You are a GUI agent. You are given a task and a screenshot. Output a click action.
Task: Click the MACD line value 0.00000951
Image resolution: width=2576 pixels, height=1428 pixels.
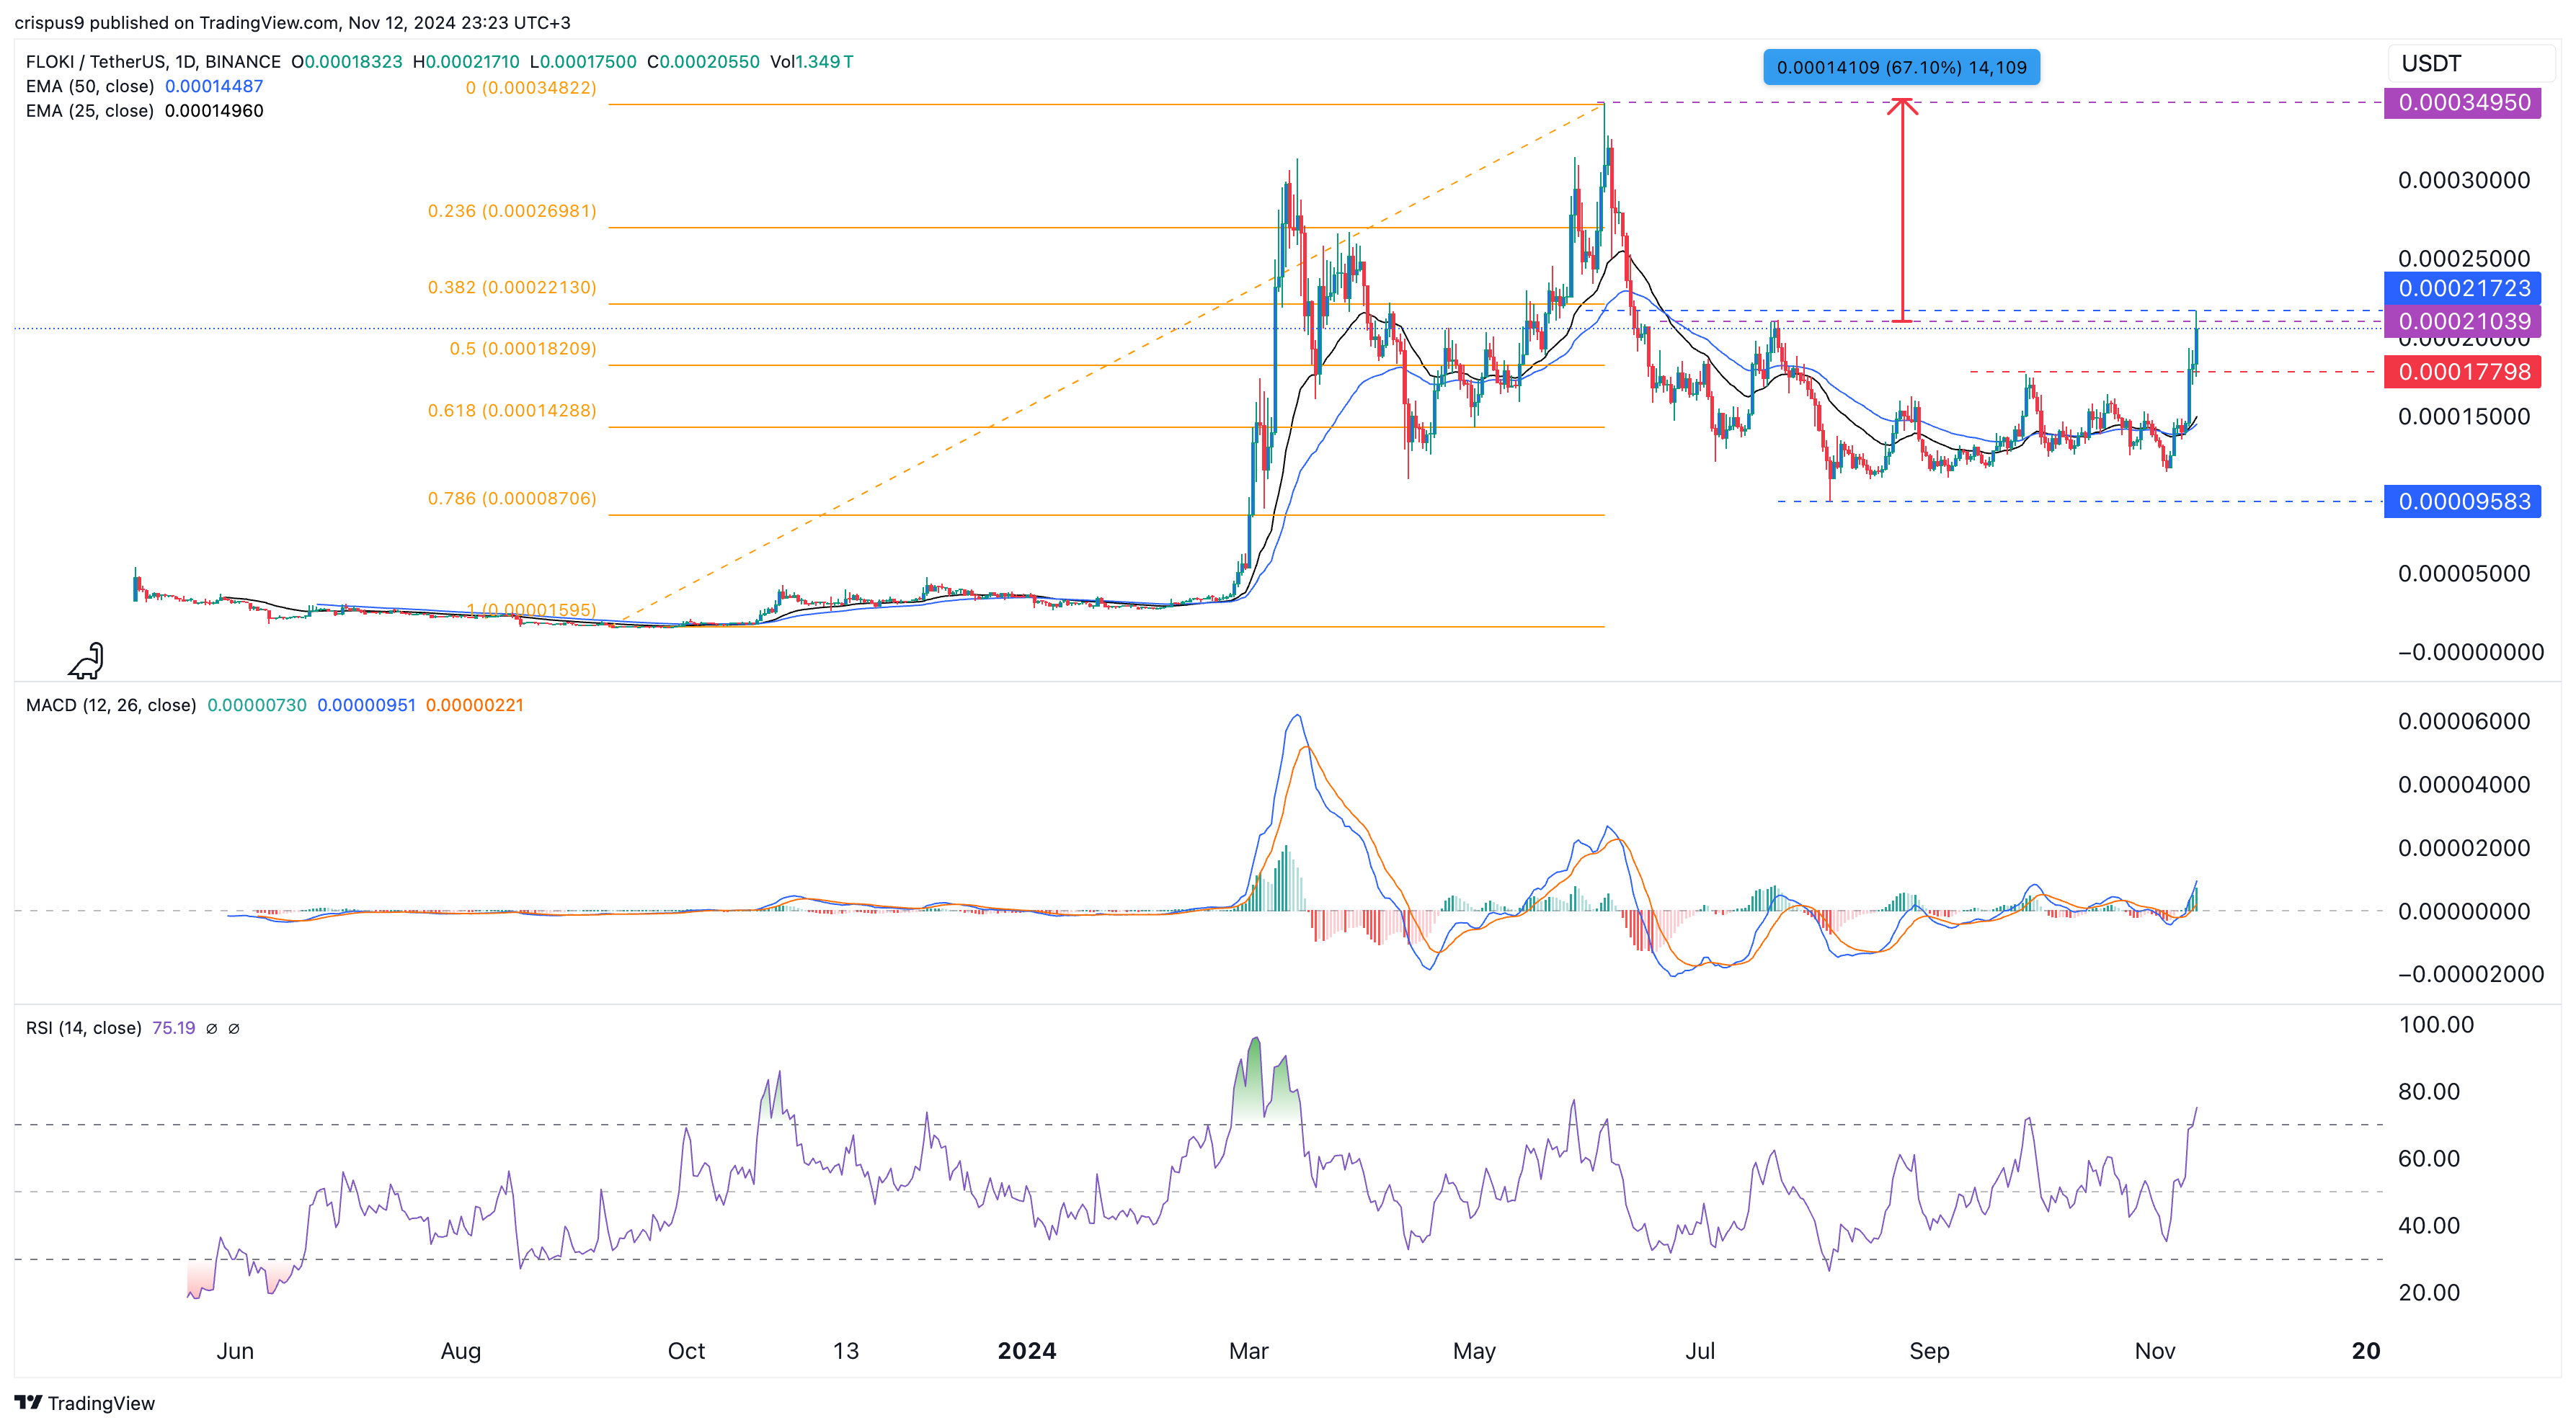pyautogui.click(x=366, y=705)
